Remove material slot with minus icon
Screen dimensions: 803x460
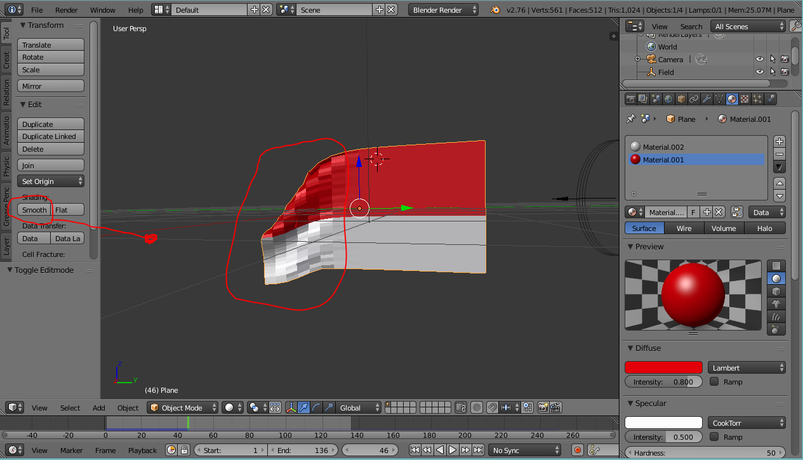coord(780,154)
